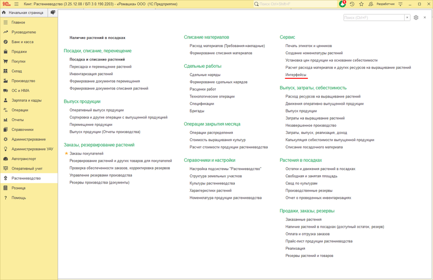Open Расход материалов (Требования-накладные)
Screen dimensions: 433x280
(227, 46)
